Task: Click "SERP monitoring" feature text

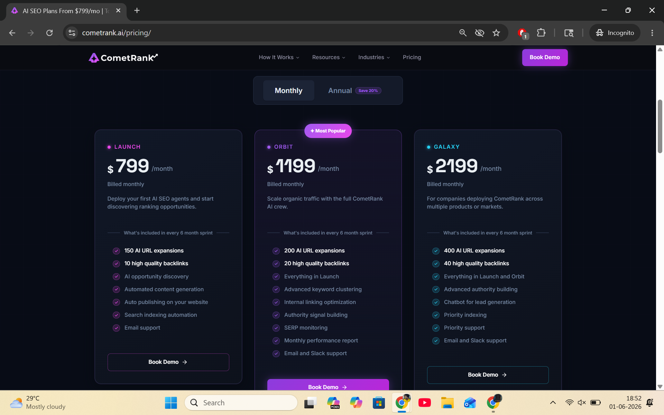Action: [x=306, y=328]
